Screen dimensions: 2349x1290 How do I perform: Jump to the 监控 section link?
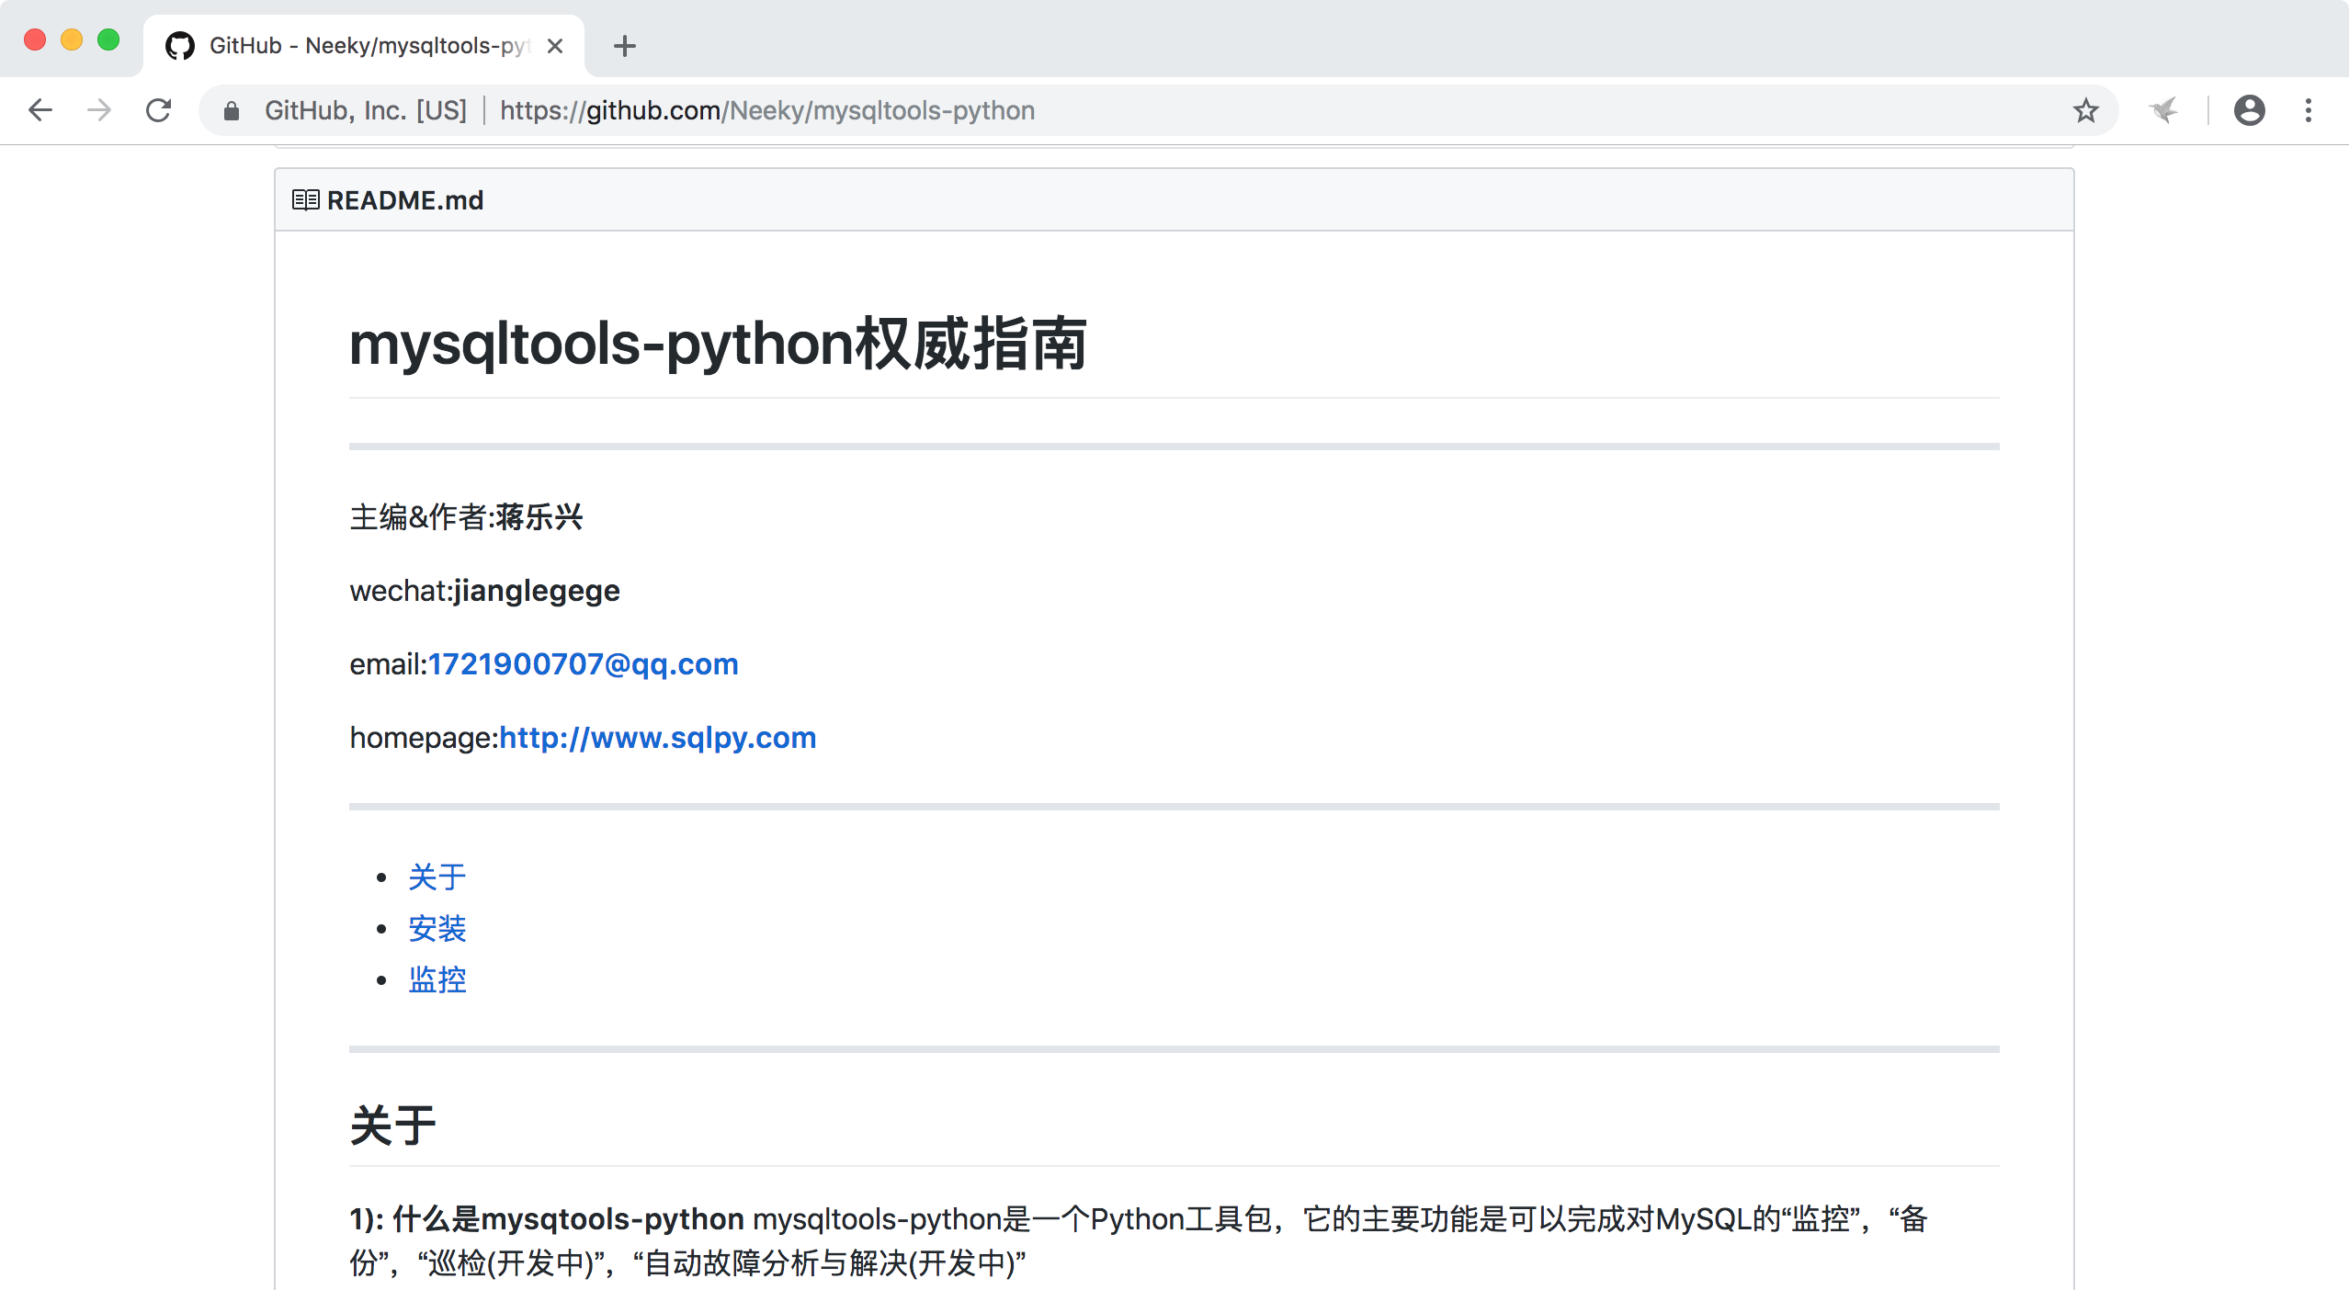pos(437,980)
